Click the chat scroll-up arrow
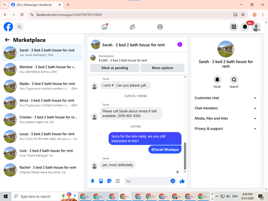The image size is (268, 201). pos(185,77)
